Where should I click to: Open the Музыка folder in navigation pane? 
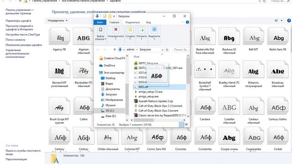click(x=108, y=105)
